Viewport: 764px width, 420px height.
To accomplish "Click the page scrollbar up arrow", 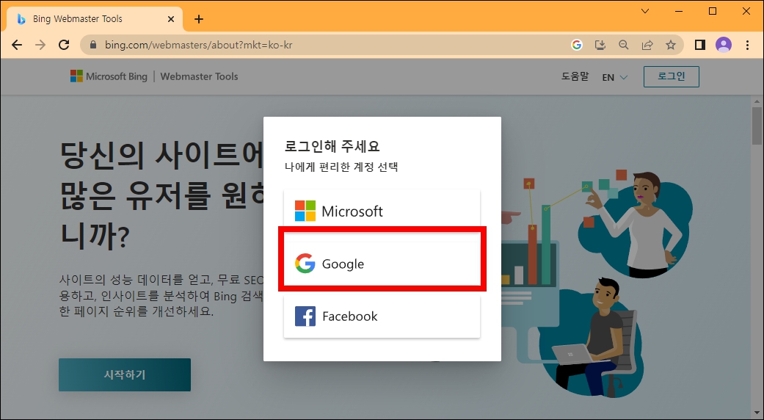I will coord(757,101).
